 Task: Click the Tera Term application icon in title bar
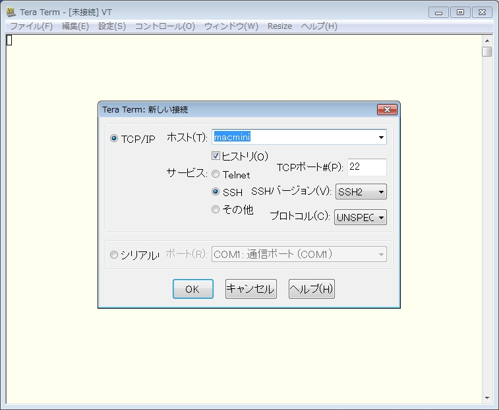tap(11, 12)
